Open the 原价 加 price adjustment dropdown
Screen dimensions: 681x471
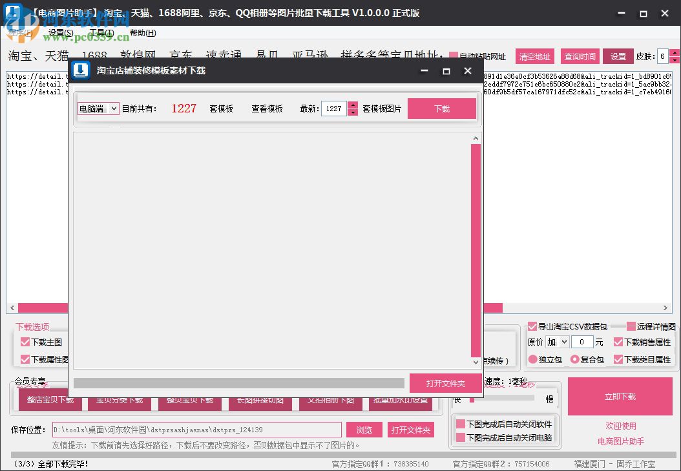pos(557,341)
